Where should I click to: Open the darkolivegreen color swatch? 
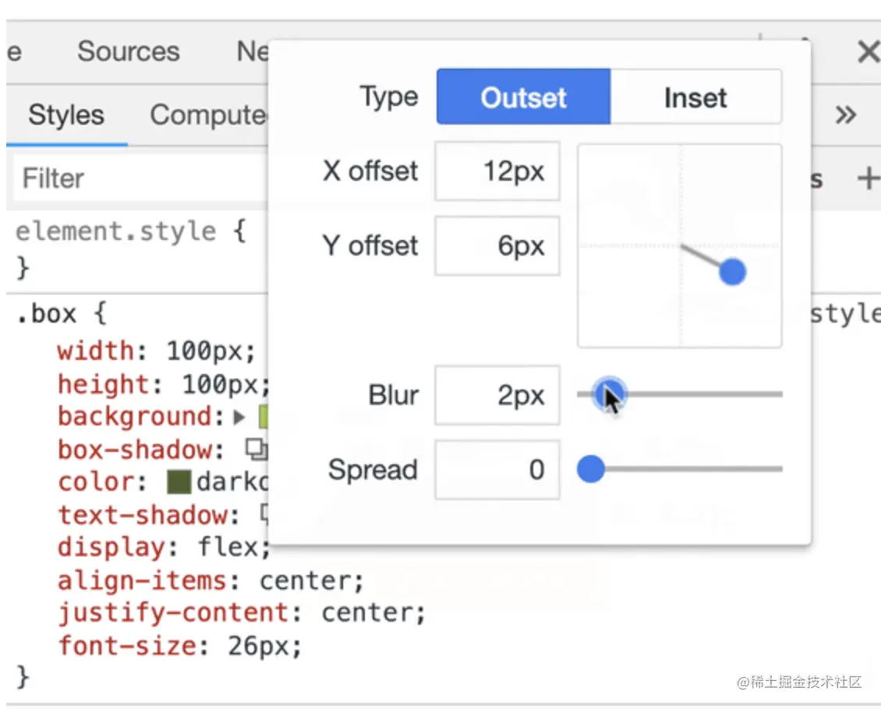[x=179, y=481]
